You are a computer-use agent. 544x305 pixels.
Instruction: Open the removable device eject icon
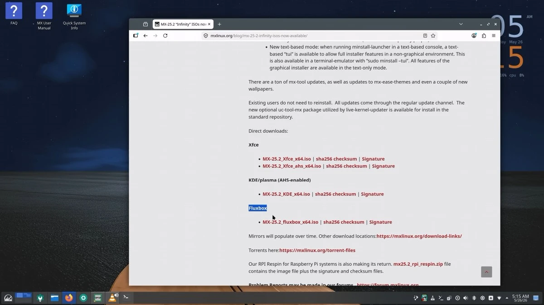(x=491, y=298)
